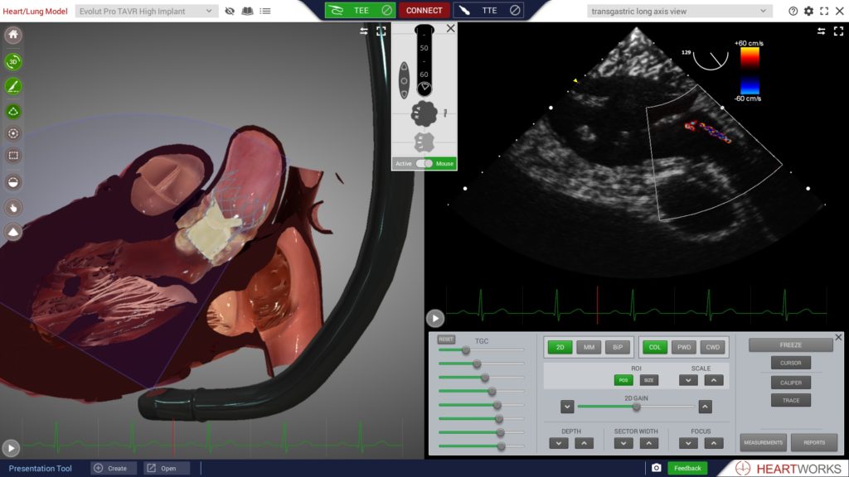Decrease SCALE with the down arrow

point(688,380)
